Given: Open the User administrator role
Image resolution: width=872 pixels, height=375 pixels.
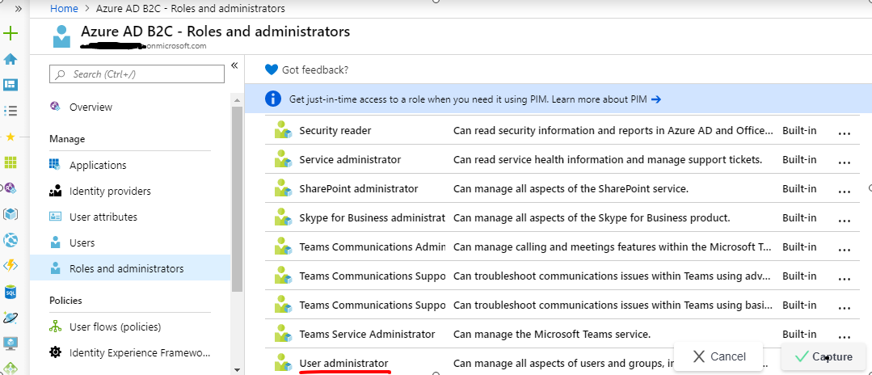Looking at the screenshot, I should click(343, 364).
